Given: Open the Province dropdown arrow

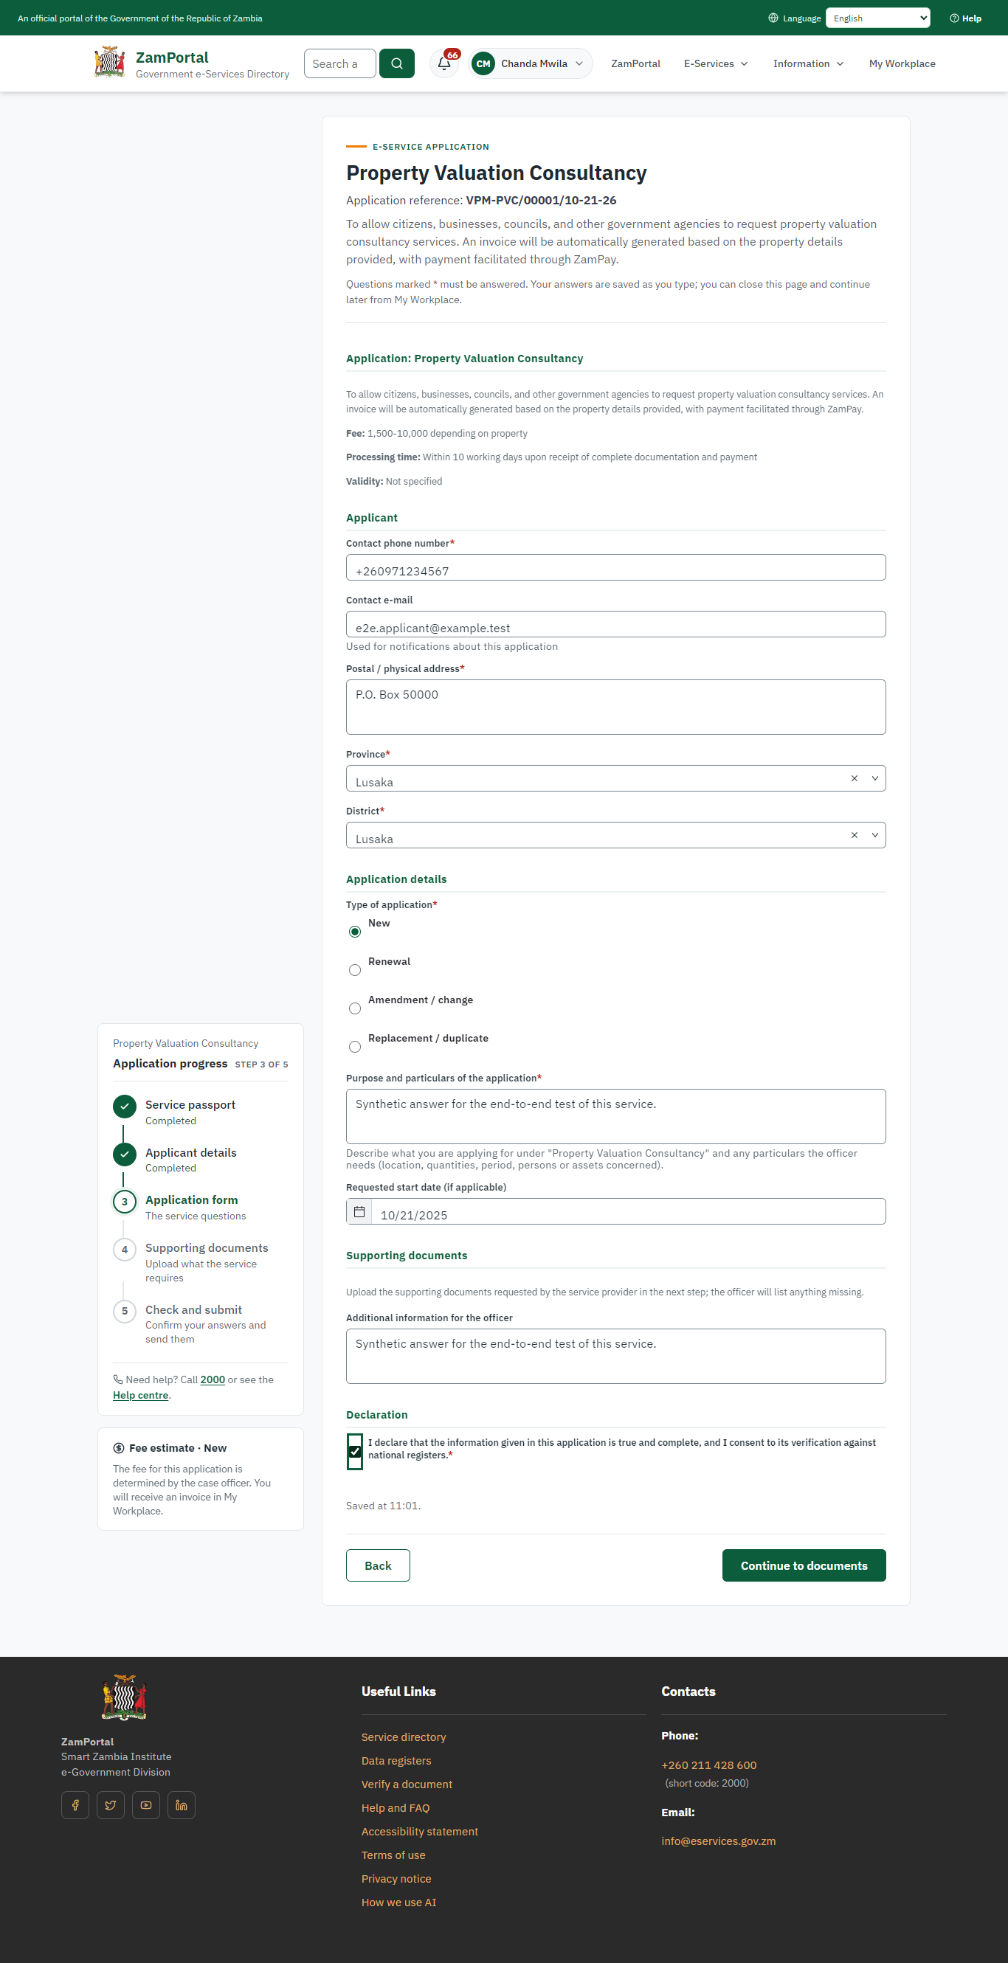Looking at the screenshot, I should point(874,778).
